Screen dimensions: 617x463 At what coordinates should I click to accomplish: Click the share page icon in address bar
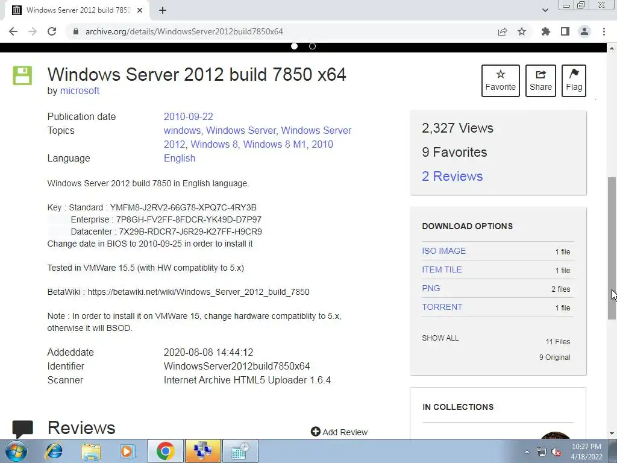503,31
